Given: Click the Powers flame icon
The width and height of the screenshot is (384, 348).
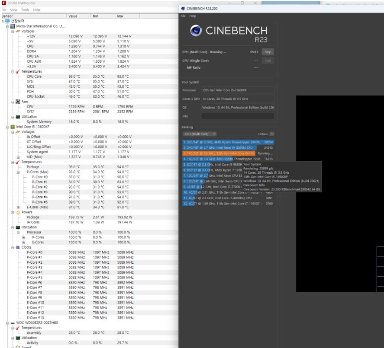Looking at the screenshot, I should pyautogui.click(x=18, y=212).
